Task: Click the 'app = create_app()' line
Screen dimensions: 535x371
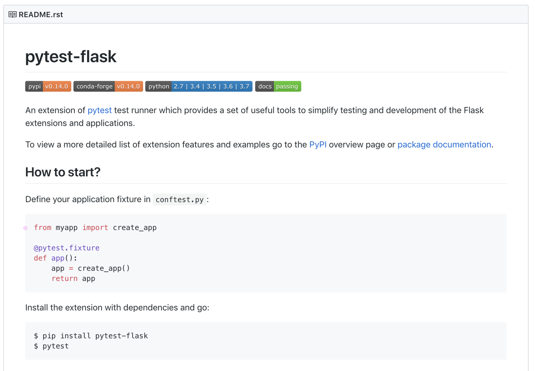Action: coord(90,268)
